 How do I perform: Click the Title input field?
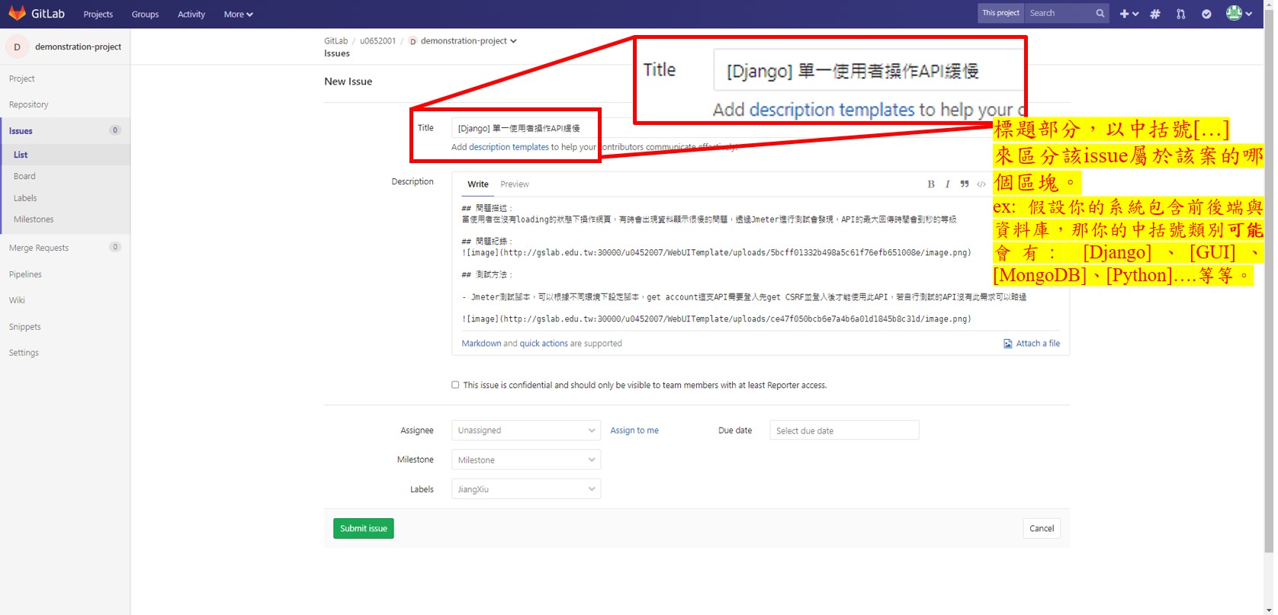point(526,128)
